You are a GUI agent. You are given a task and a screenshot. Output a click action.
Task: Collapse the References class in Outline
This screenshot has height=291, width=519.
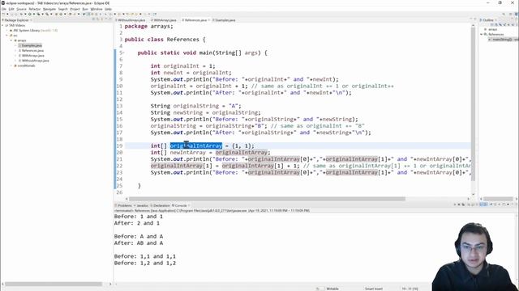pos(482,34)
